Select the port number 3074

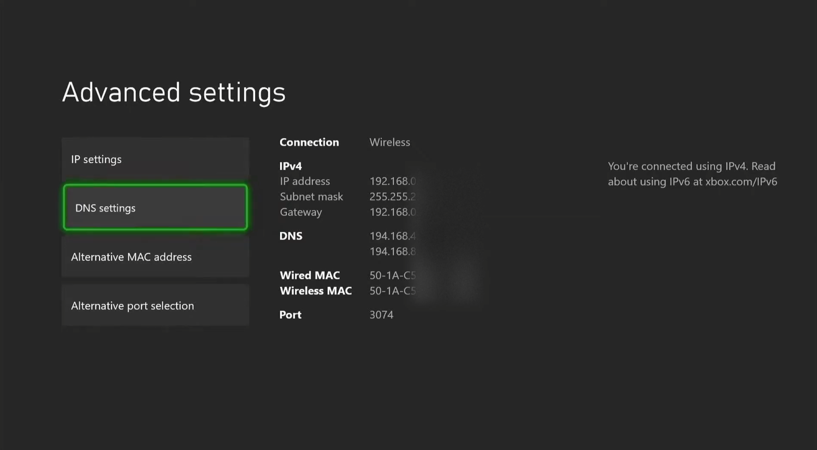(x=381, y=315)
